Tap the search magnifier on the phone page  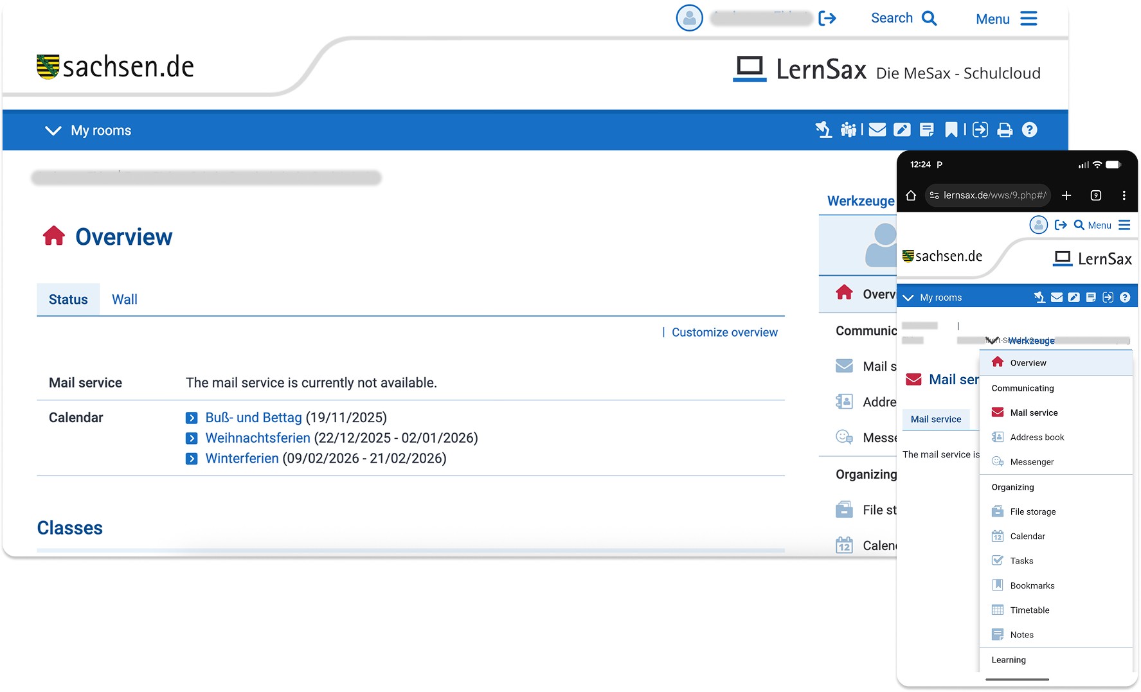(1079, 225)
